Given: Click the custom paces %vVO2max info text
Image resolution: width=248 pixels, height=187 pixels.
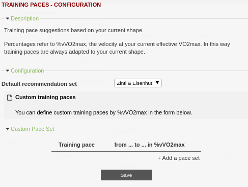Looking at the screenshot, I should 104,112.
